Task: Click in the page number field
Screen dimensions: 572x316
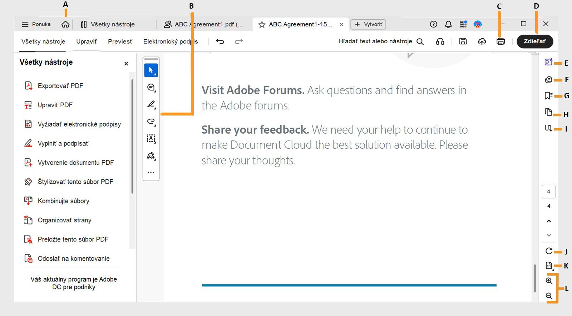Action: pos(548,192)
